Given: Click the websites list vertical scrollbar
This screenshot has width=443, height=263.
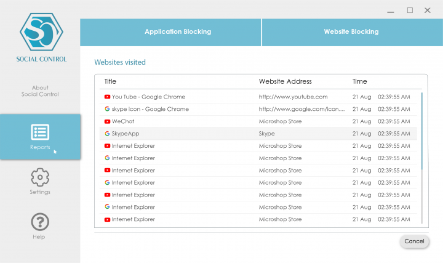Looking at the screenshot, I should coord(422,131).
